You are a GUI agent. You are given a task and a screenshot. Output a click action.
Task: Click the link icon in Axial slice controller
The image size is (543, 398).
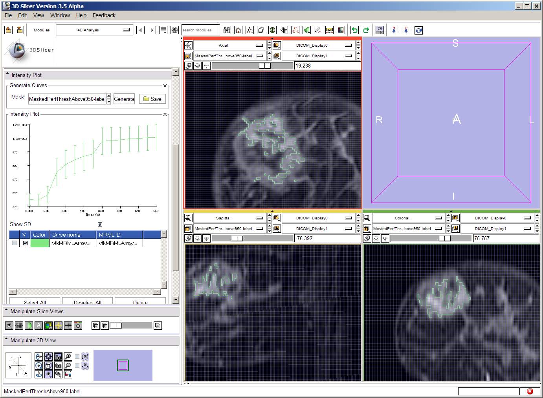pos(188,66)
